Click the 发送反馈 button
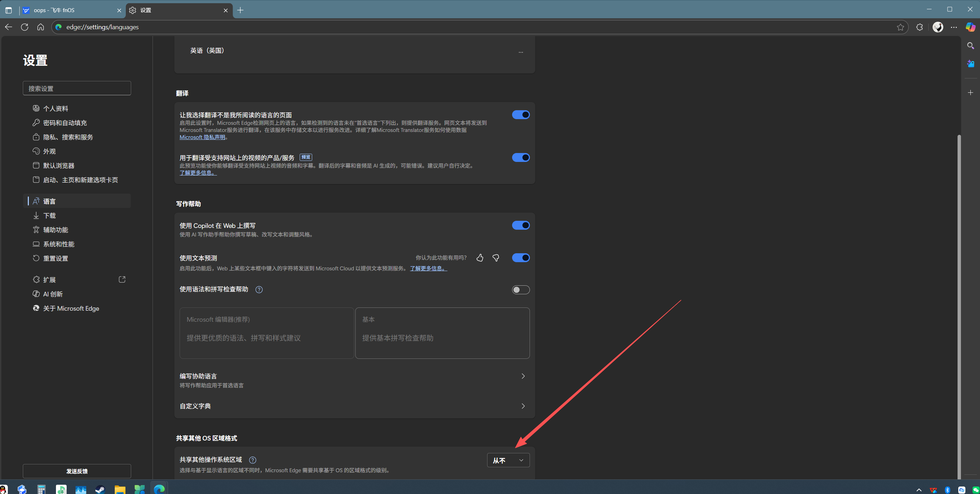The width and height of the screenshot is (980, 494). (x=77, y=471)
